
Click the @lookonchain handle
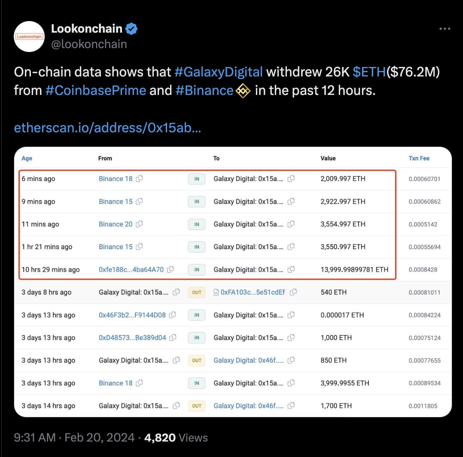pos(89,43)
